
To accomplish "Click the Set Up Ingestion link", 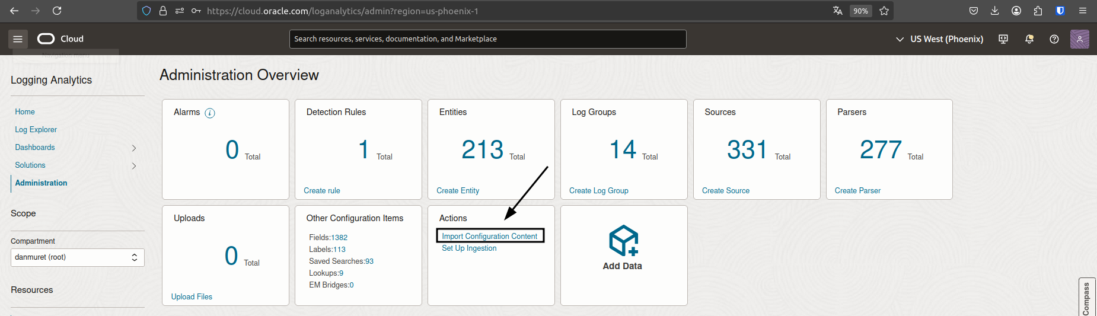I will (469, 248).
